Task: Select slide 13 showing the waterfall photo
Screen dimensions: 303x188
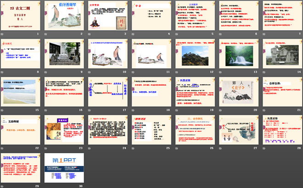Action: pyautogui.click(x=237, y=54)
